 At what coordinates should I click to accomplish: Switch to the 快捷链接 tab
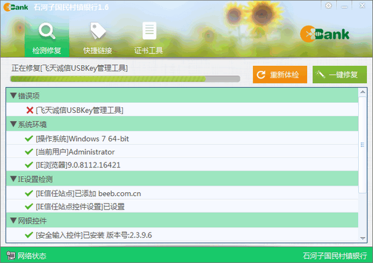pyautogui.click(x=98, y=38)
